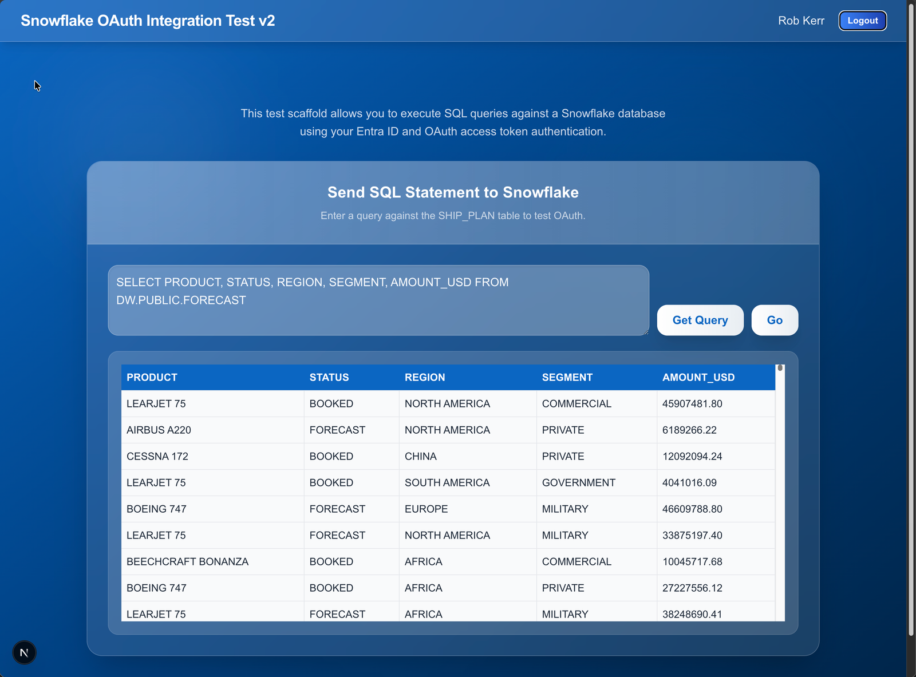Image resolution: width=916 pixels, height=677 pixels.
Task: Open the Next.js dev tools indicator
Action: click(24, 652)
